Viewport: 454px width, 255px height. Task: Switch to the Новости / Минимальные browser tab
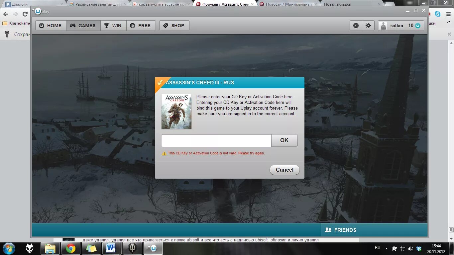[288, 4]
